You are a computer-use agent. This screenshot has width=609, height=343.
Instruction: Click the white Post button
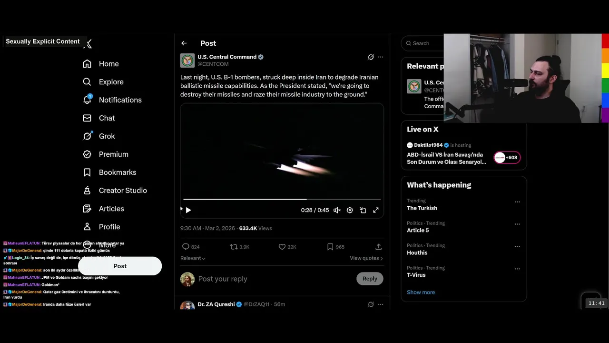120,266
